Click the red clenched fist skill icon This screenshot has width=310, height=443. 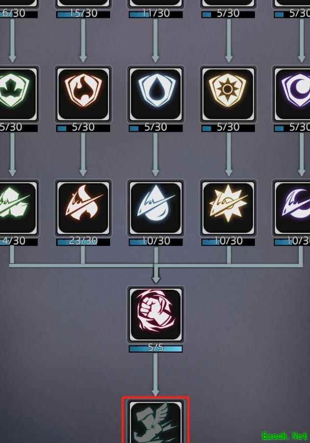[156, 314]
